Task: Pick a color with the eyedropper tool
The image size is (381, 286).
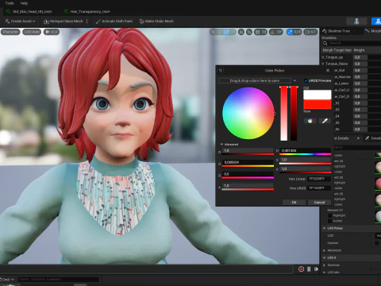Action: 325,121
